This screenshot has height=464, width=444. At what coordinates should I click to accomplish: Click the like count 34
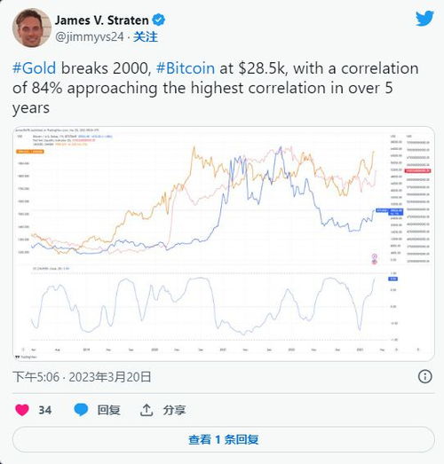coord(45,410)
